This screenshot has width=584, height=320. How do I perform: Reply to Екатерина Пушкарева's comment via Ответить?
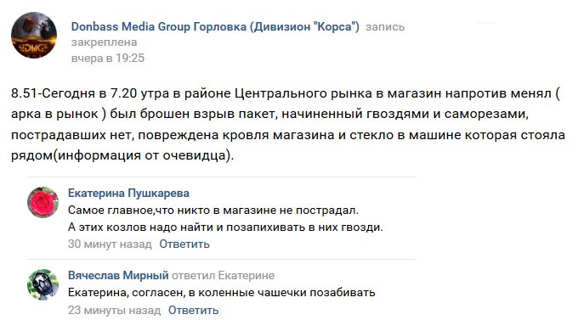[x=184, y=244]
